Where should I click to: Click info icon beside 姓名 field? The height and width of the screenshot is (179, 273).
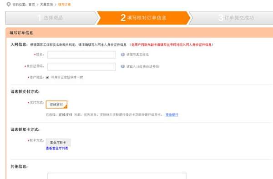pyautogui.click(x=123, y=55)
